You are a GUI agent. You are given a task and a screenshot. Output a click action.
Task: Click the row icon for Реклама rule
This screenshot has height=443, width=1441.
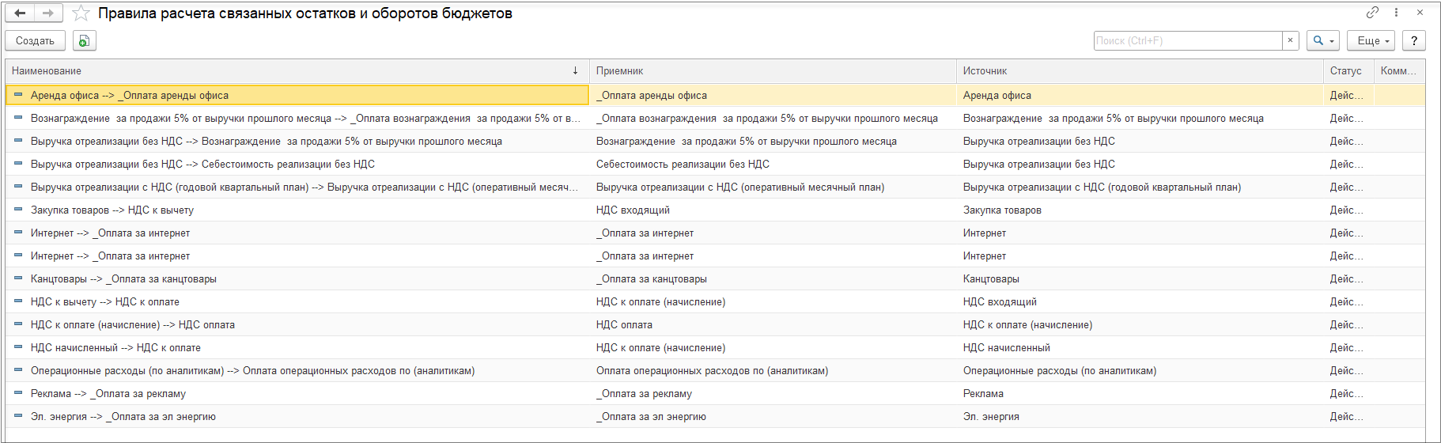pyautogui.click(x=18, y=393)
